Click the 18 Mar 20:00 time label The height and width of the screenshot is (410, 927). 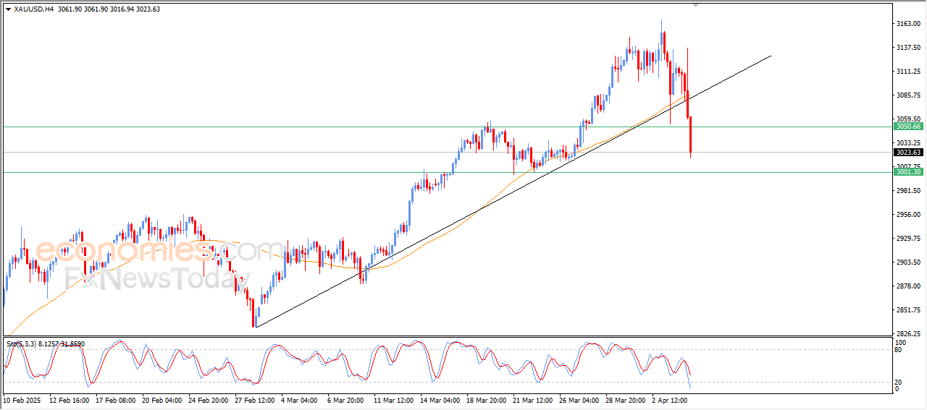pyautogui.click(x=487, y=399)
